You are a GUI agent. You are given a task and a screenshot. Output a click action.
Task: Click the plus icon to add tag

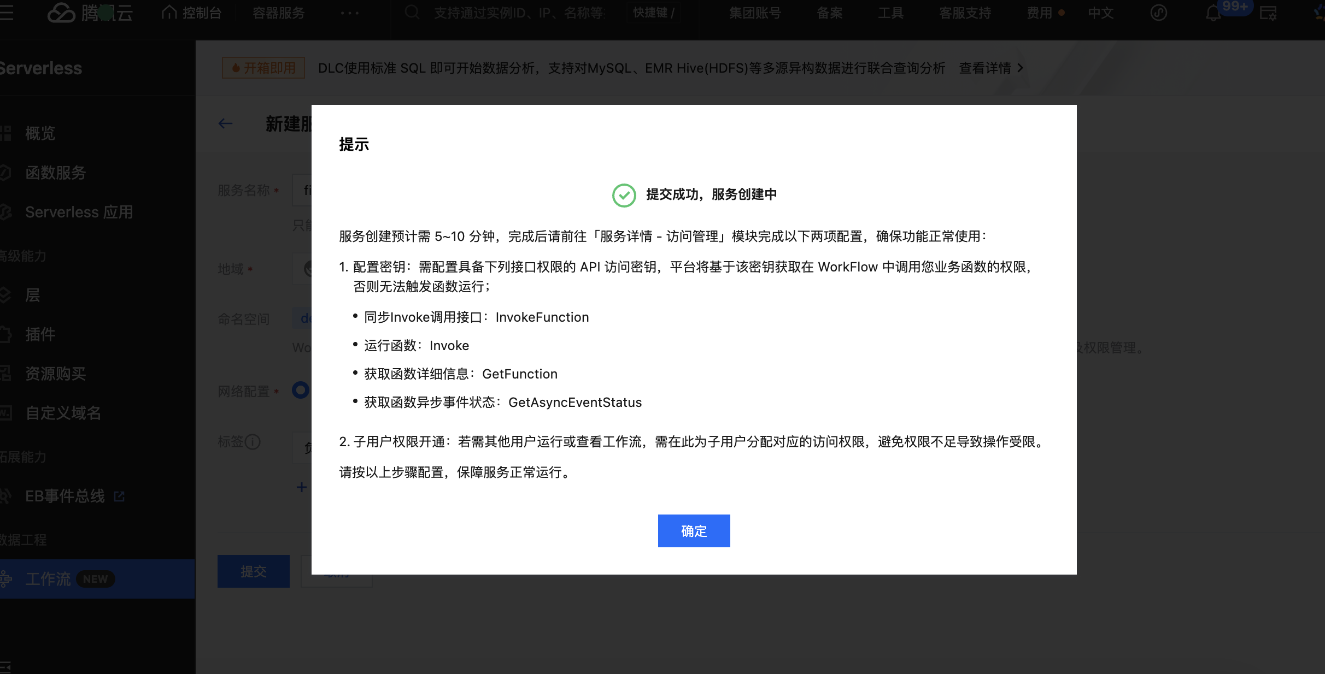pos(301,487)
